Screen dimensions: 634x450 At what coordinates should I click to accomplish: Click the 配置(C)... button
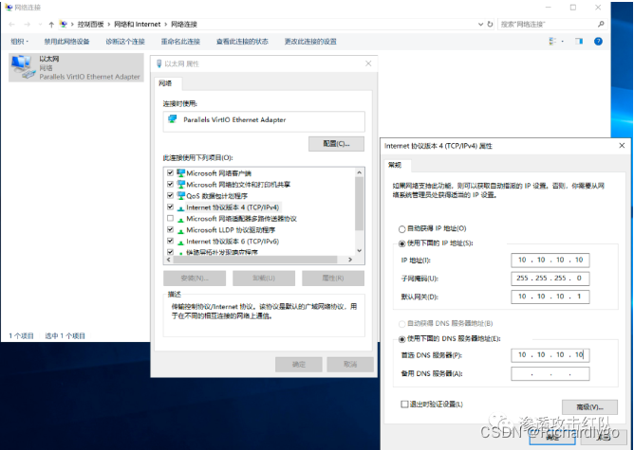tap(336, 144)
